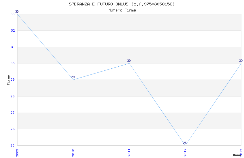This screenshot has width=244, height=158.
Task: Click the Firme y-axis title
Action: (9, 80)
